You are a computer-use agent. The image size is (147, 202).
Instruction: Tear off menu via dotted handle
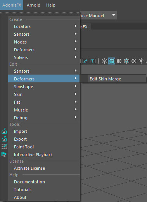[x=40, y=13]
